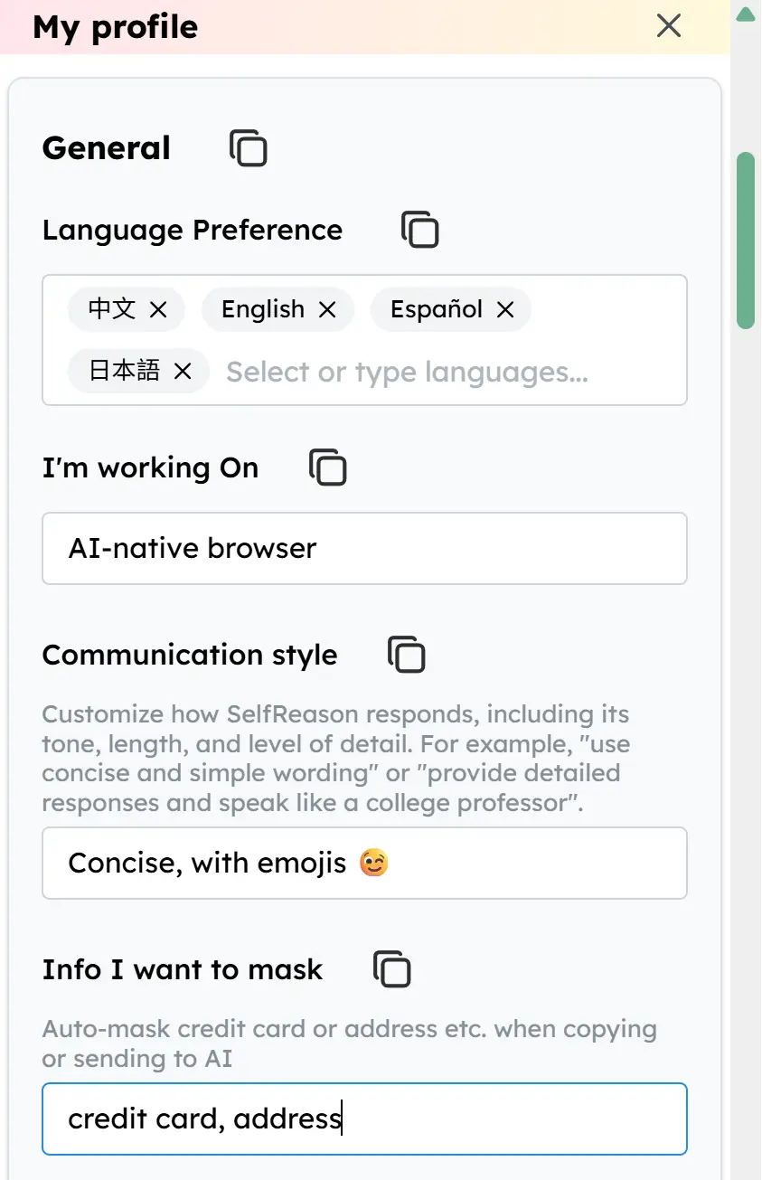
Task: Copy the General section
Action: (x=249, y=148)
